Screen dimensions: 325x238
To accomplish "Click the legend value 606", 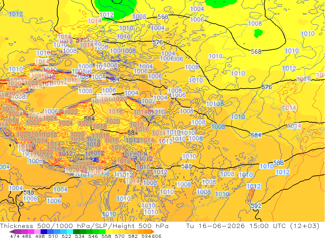I will click(157, 236).
